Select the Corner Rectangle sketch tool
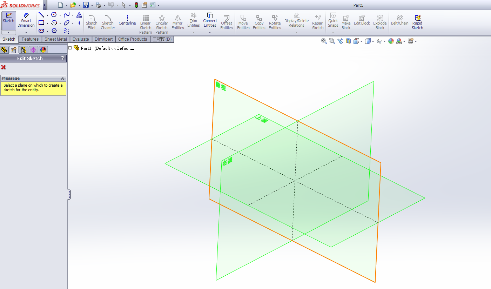The image size is (491, 289). coord(41,23)
